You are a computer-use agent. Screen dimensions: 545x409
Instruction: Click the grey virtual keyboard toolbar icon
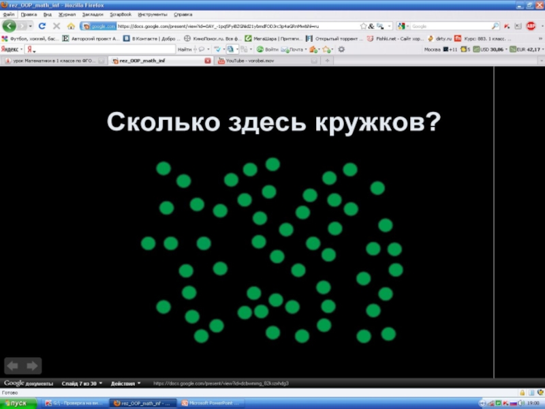tap(518, 26)
